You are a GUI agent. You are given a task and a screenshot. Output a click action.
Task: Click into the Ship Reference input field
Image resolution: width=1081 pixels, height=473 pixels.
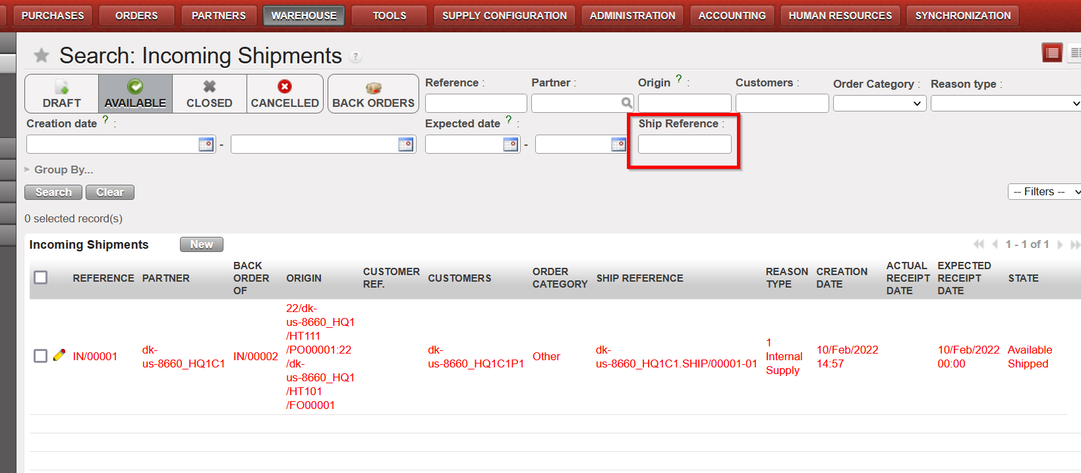[x=684, y=144]
